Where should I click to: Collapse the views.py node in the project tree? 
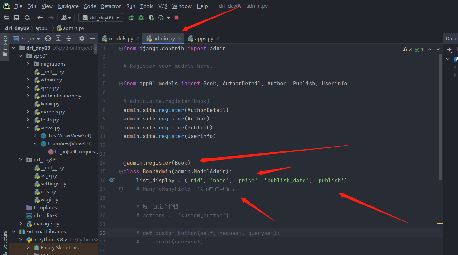[28, 128]
